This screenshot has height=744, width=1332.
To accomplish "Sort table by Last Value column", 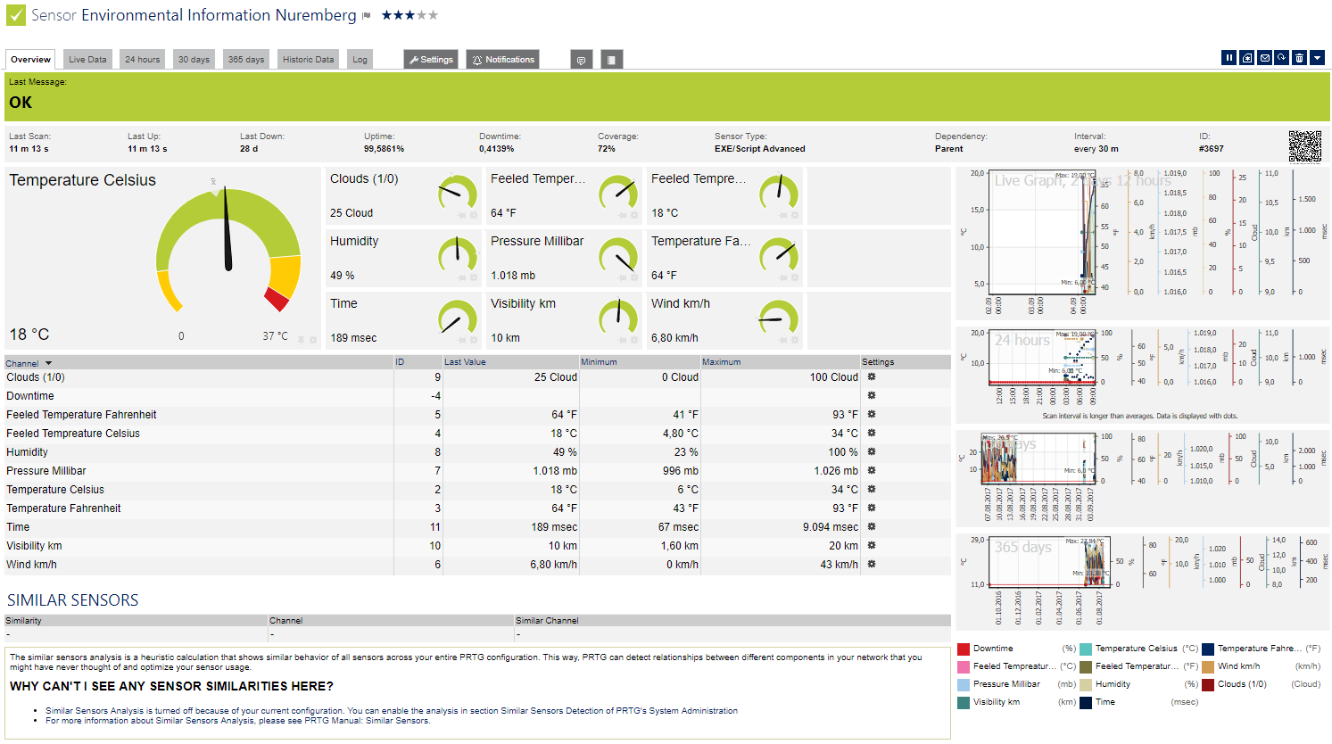I will pyautogui.click(x=465, y=362).
